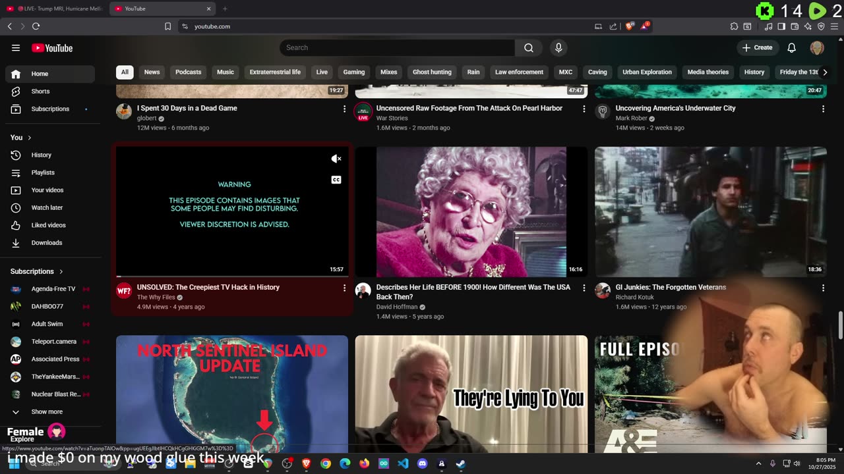Screen dimensions: 844x474
Task: Open Firefox from the taskbar
Action: pos(365,463)
